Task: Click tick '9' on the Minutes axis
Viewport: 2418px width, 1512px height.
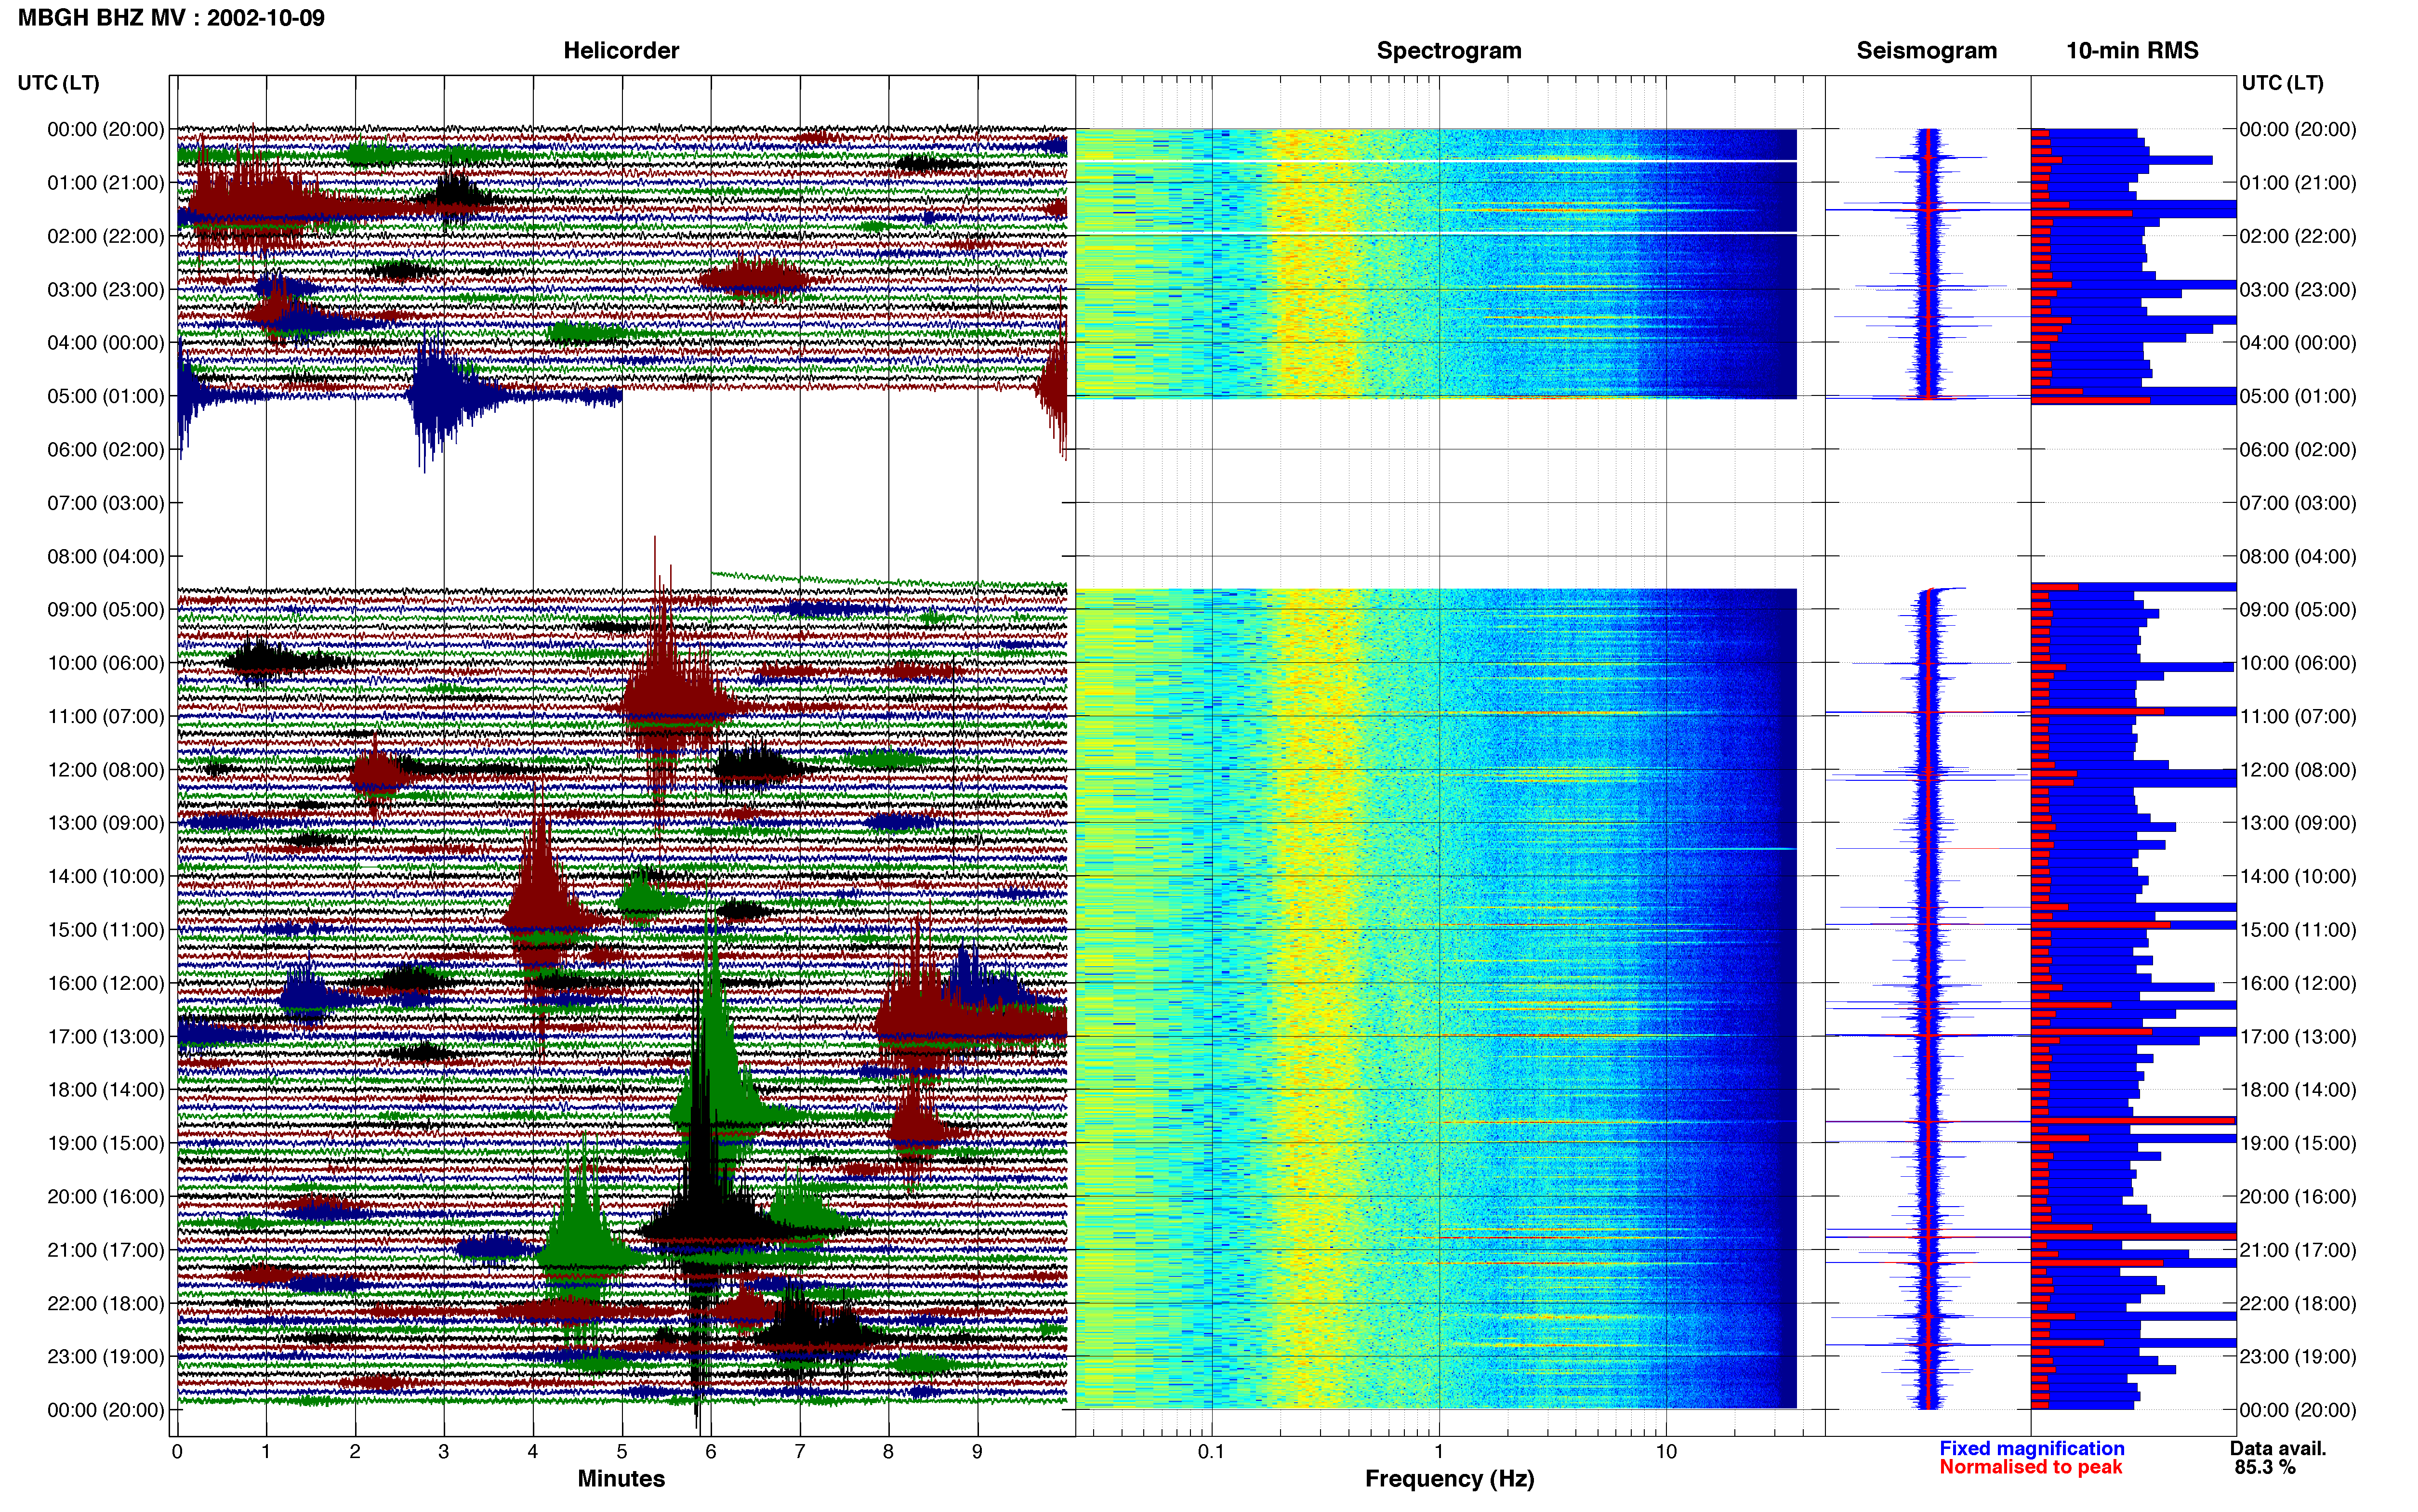Action: pyautogui.click(x=978, y=1452)
